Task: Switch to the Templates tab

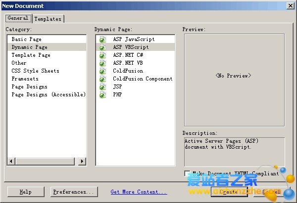Action: pos(48,19)
